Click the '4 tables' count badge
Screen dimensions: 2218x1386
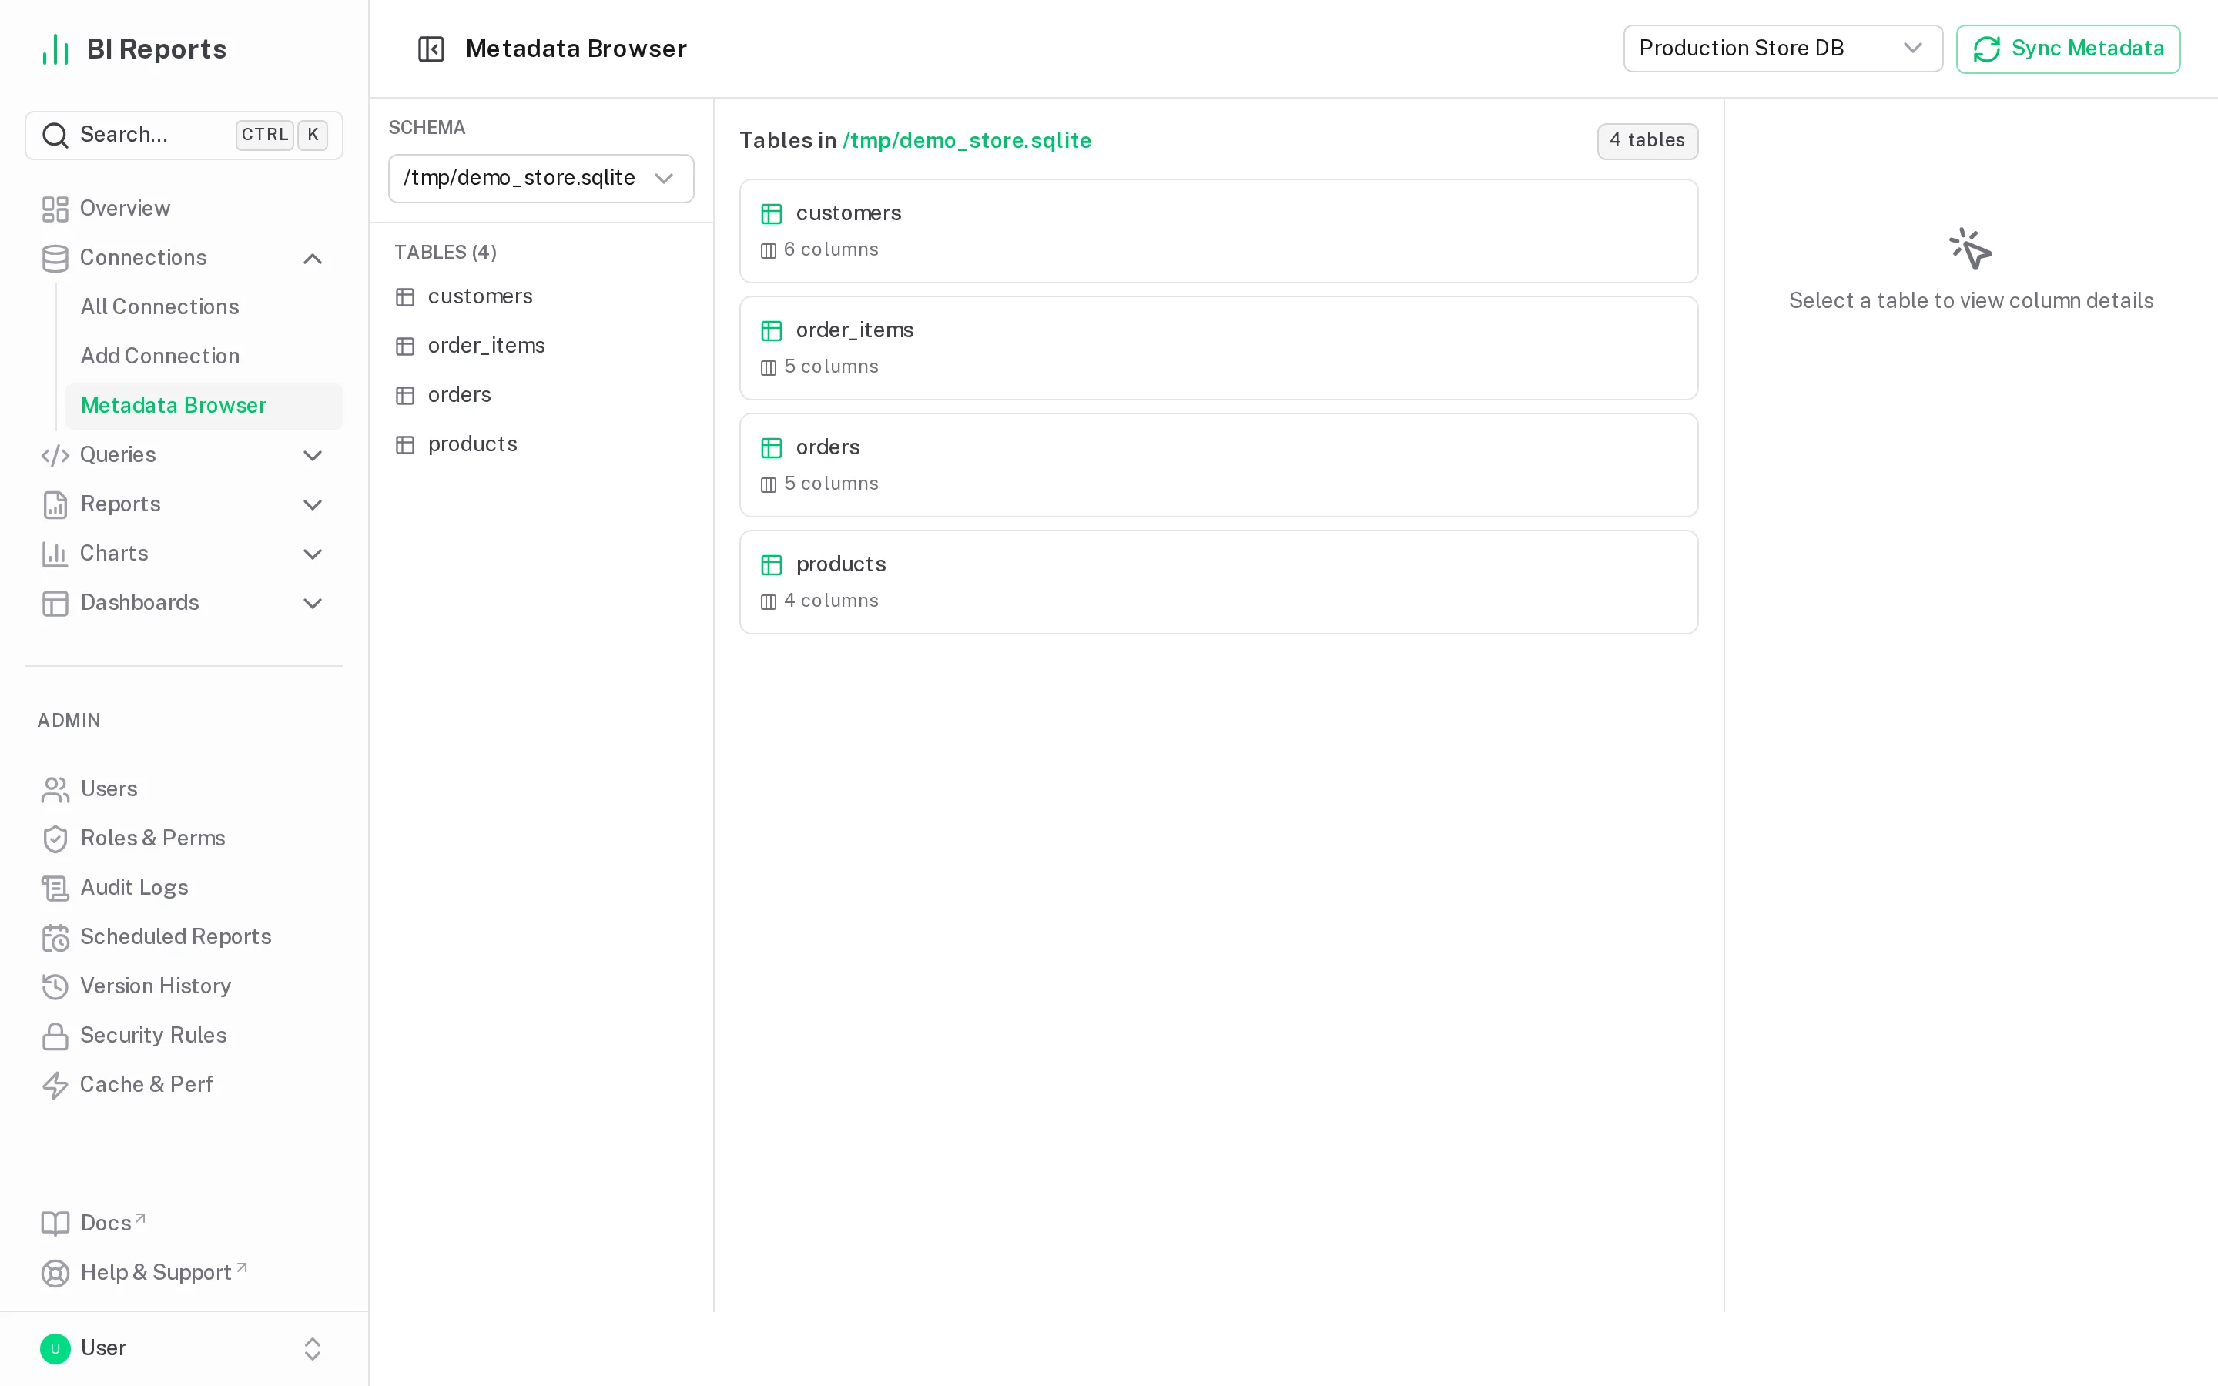point(1647,141)
